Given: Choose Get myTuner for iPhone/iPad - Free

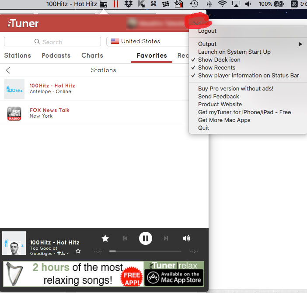Looking at the screenshot, I should point(248,112).
